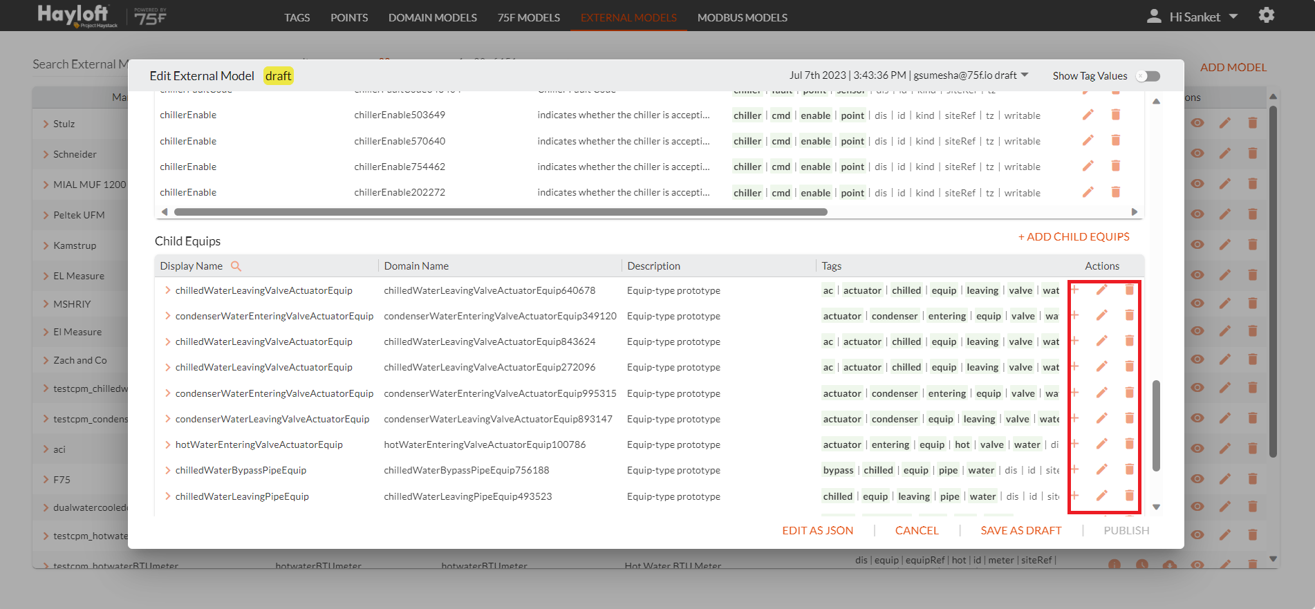Edit the chillerEnable570640 point
This screenshot has width=1315, height=609.
click(1088, 140)
